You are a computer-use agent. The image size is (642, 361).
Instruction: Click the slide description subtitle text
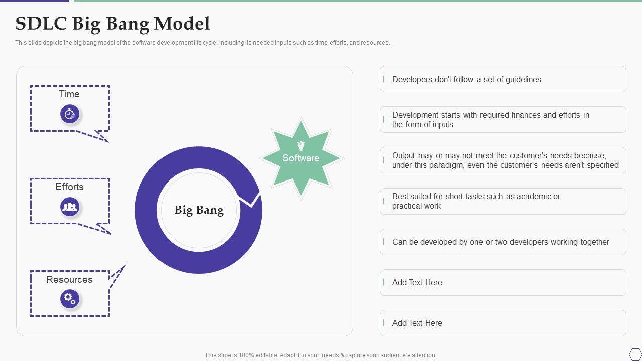[x=202, y=43]
